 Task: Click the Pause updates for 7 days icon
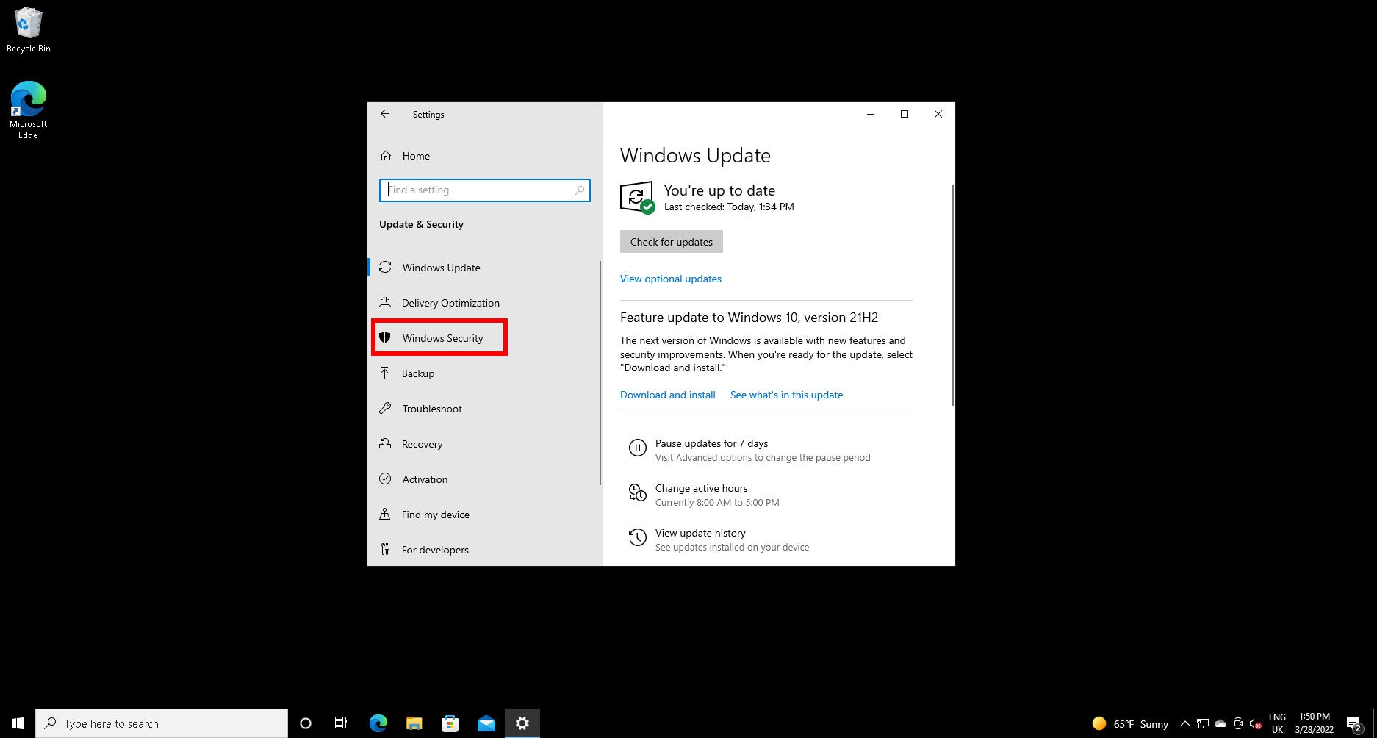pos(637,448)
